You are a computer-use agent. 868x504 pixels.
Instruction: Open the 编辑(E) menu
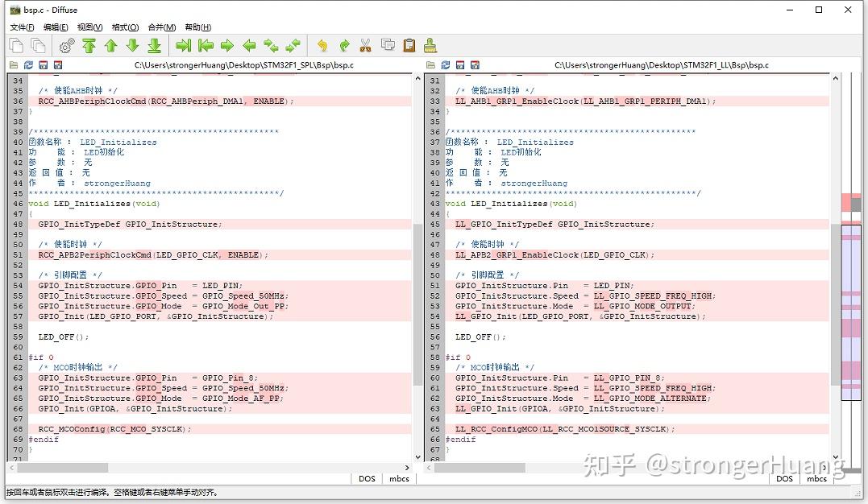click(x=56, y=27)
